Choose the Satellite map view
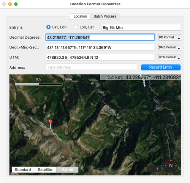The image size is (190, 183). click(45, 170)
